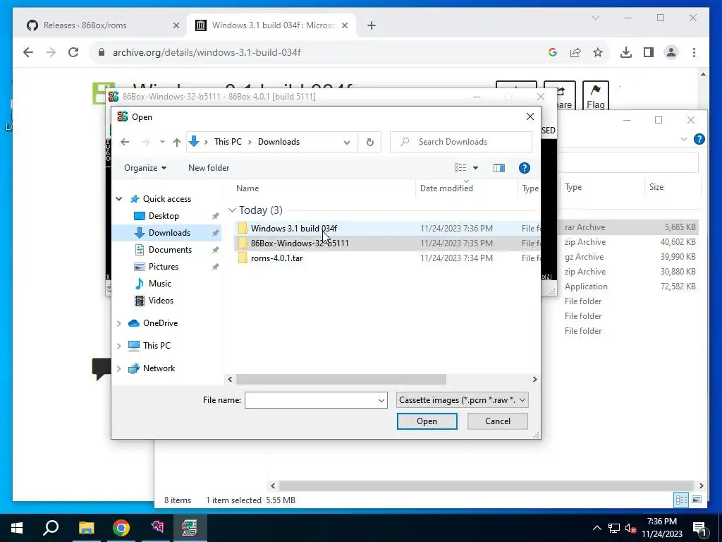Open Videos in navigation pane

point(161,301)
